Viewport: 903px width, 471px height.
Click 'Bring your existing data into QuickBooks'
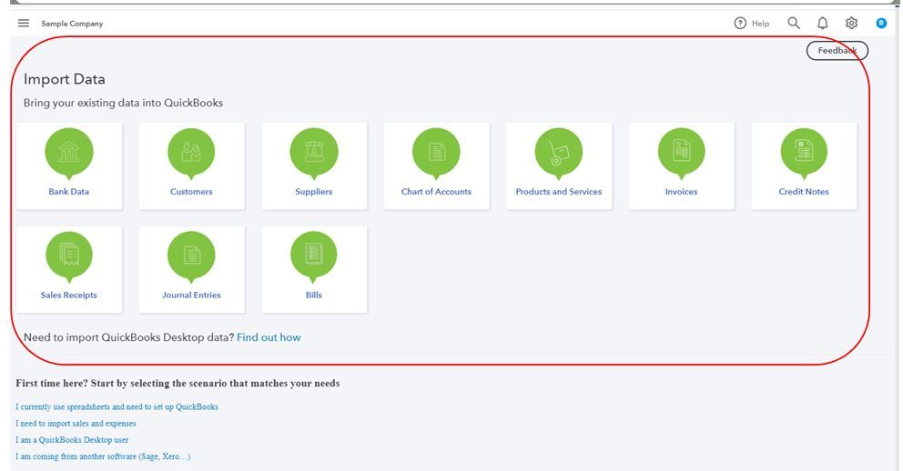pos(123,103)
